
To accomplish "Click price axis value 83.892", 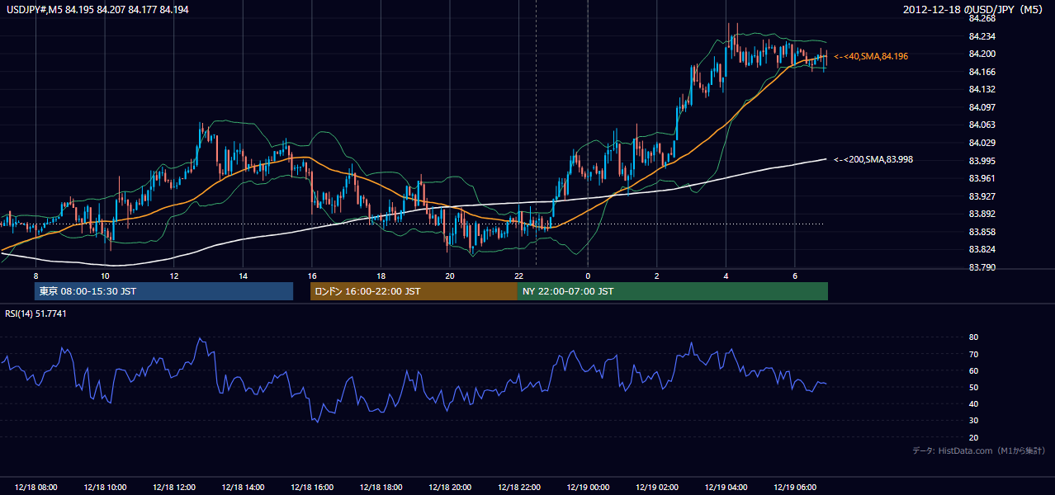I will pyautogui.click(x=982, y=214).
